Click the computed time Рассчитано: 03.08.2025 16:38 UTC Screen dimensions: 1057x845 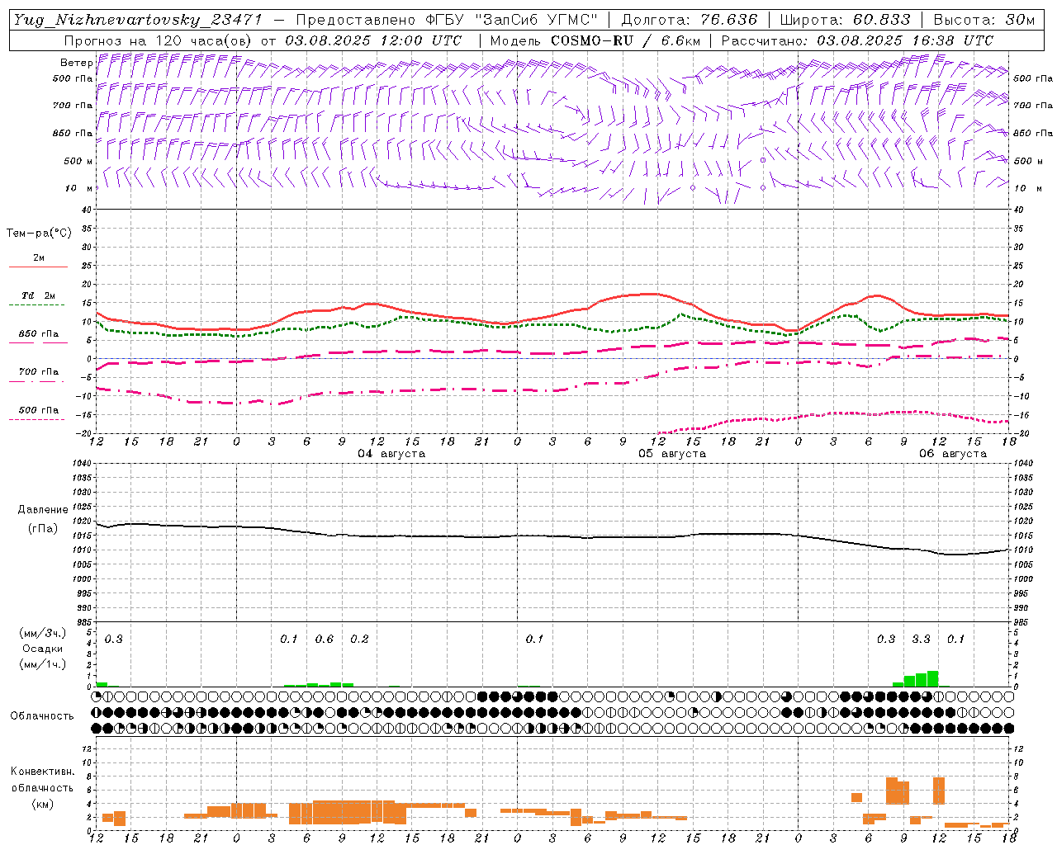pyautogui.click(x=857, y=40)
